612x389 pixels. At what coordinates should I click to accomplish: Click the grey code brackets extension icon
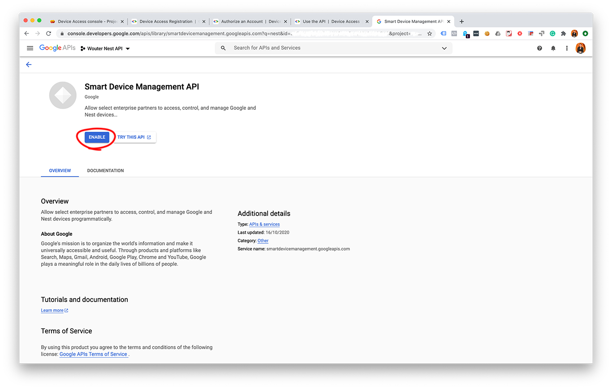(x=454, y=34)
